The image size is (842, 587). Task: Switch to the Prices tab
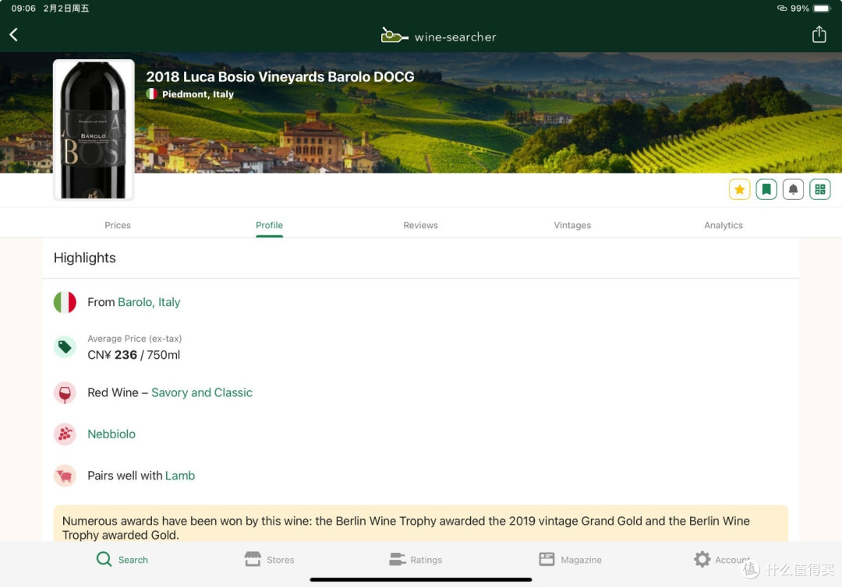click(118, 225)
